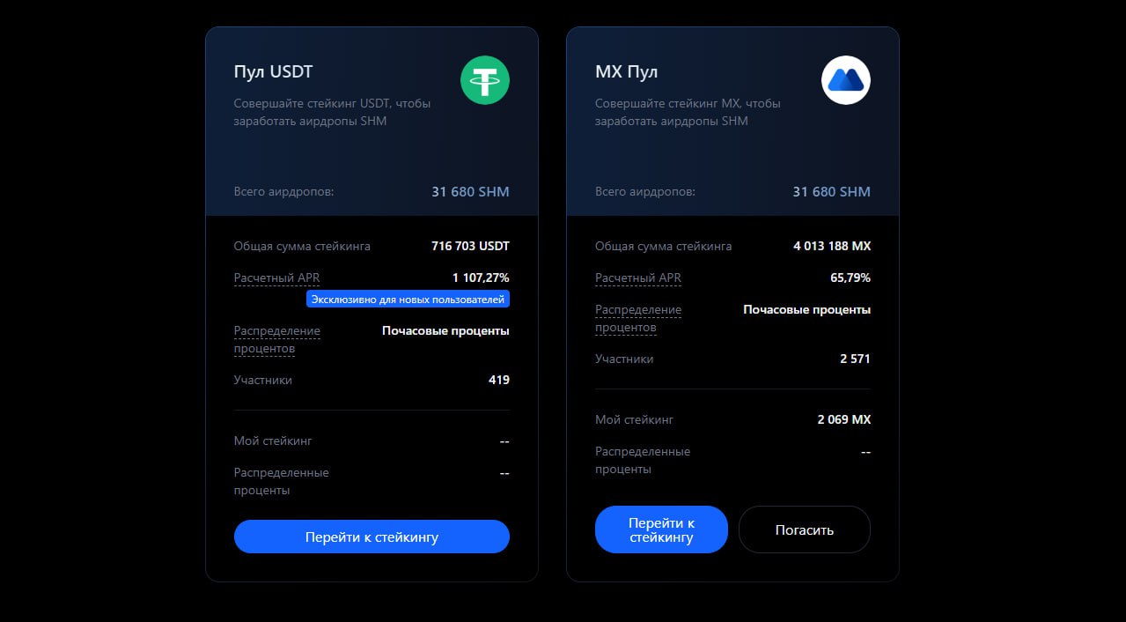This screenshot has width=1126, height=622.
Task: Click 'Расчетный APR' label in MX pool
Action: (638, 278)
